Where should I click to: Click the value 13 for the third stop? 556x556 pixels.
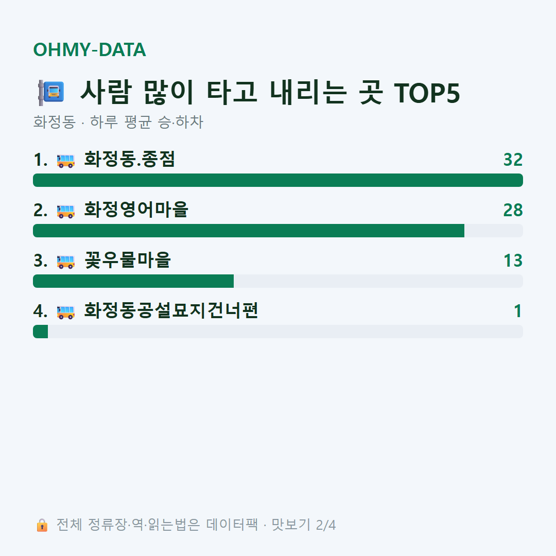513,260
